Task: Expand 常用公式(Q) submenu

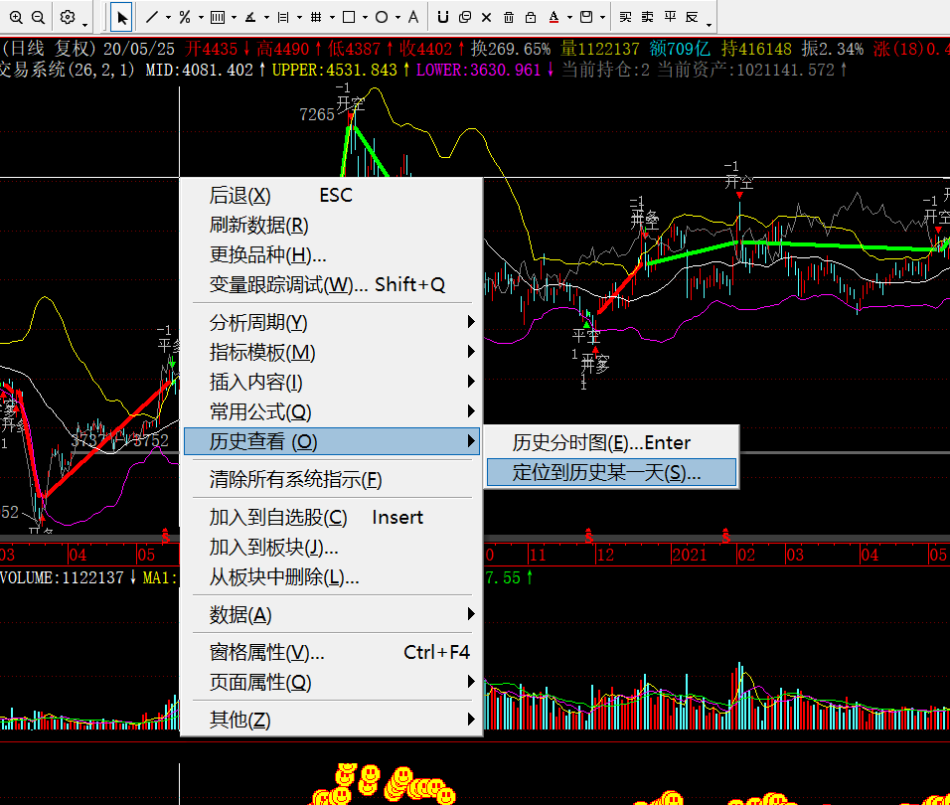Action: [332, 411]
